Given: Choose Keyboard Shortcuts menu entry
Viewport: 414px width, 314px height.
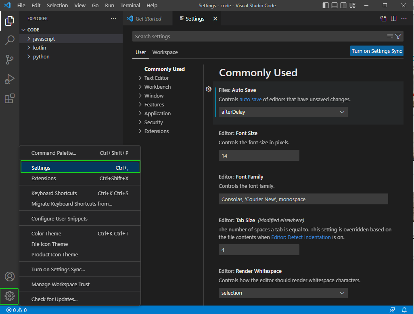Looking at the screenshot, I should (80, 193).
